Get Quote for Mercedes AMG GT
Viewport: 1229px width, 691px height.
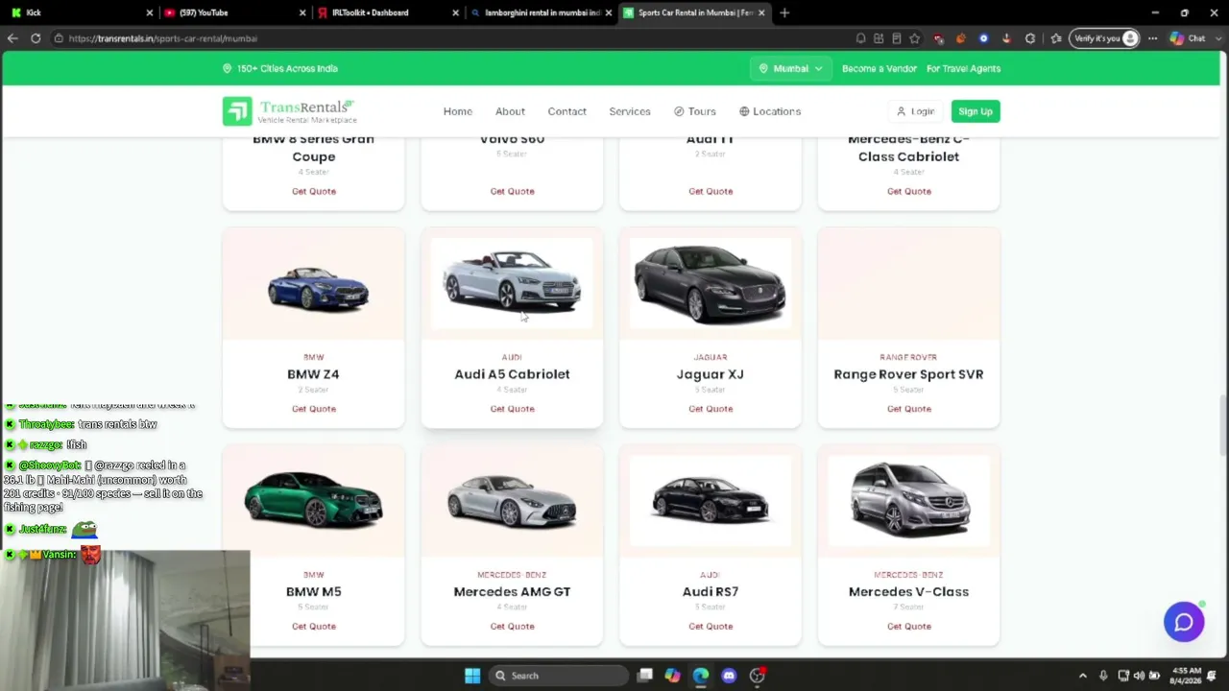[x=512, y=627]
